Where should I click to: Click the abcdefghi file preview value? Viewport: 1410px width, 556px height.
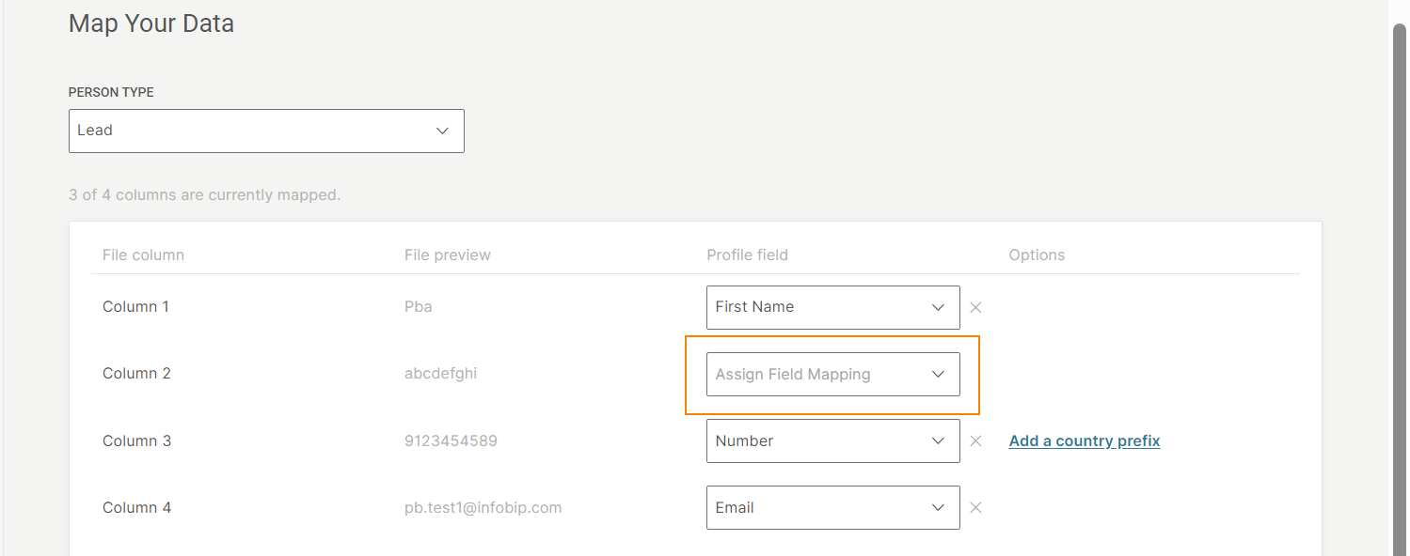click(x=440, y=374)
